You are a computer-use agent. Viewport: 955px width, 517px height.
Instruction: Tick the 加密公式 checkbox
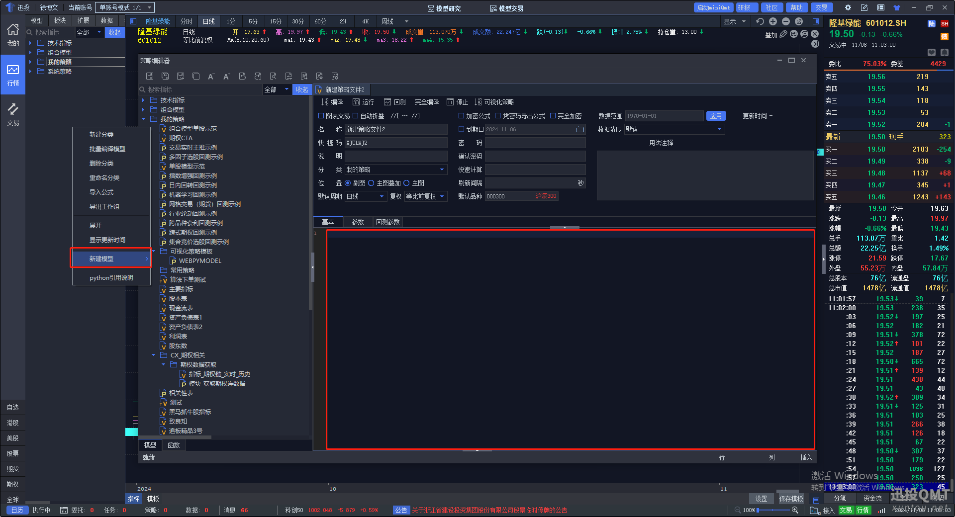[x=461, y=116]
